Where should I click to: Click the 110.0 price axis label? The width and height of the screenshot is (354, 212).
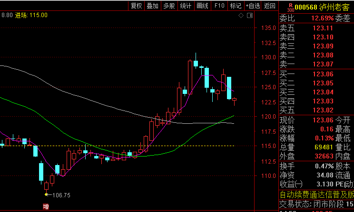click(268, 175)
